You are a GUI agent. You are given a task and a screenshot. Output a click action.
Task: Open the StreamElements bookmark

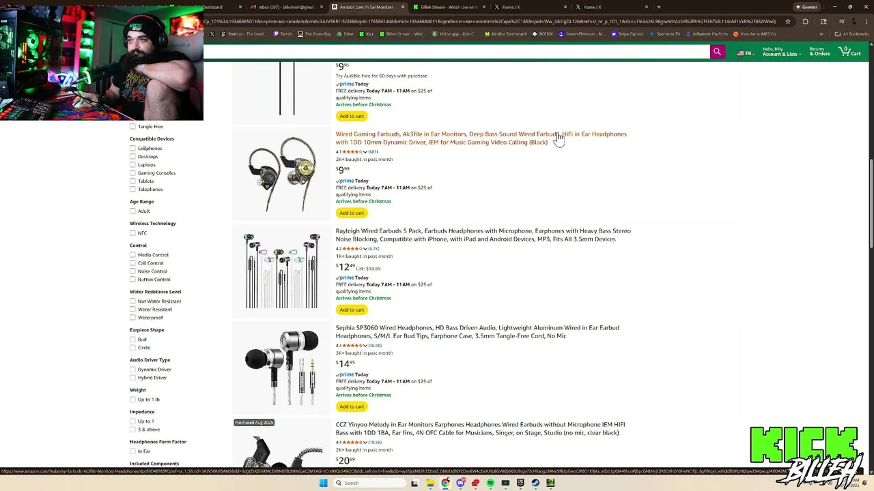pyautogui.click(x=583, y=34)
